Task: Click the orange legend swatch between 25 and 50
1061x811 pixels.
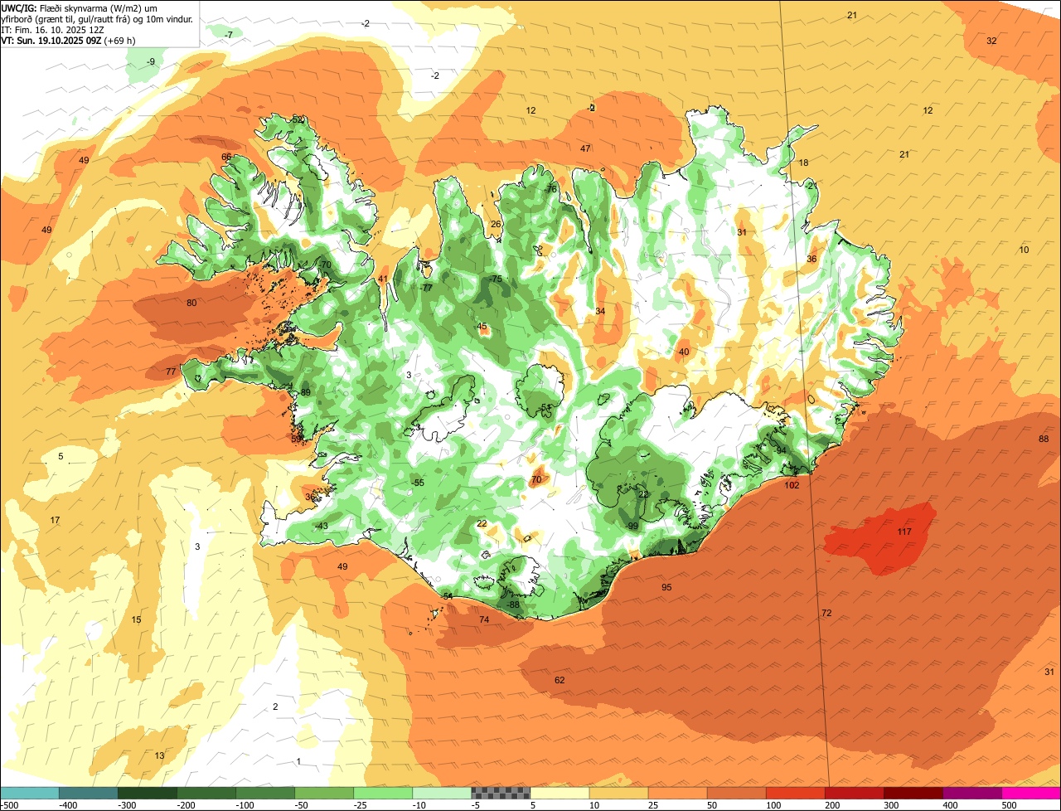Action: [677, 793]
